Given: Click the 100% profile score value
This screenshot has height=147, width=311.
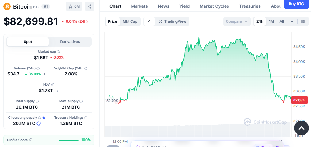Looking at the screenshot, I should tap(86, 140).
